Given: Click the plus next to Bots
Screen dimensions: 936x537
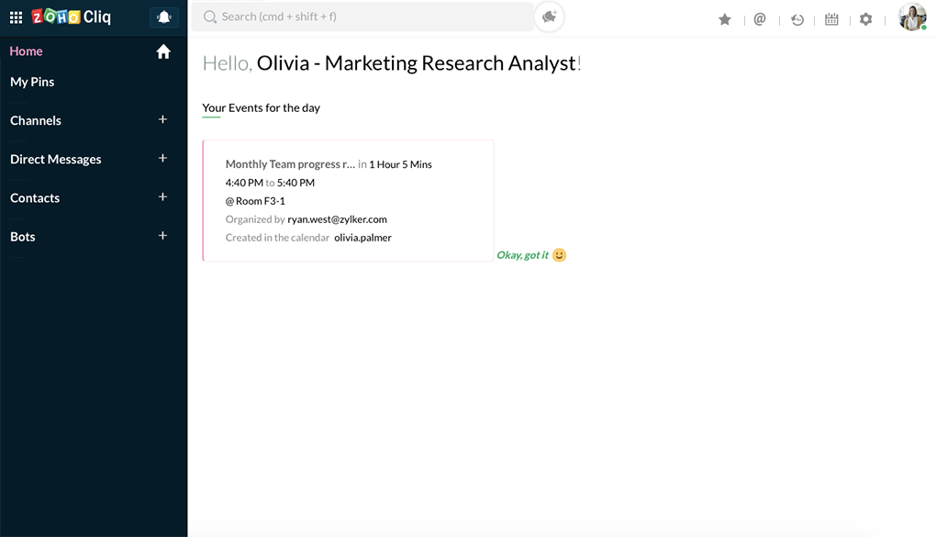Looking at the screenshot, I should 162,235.
